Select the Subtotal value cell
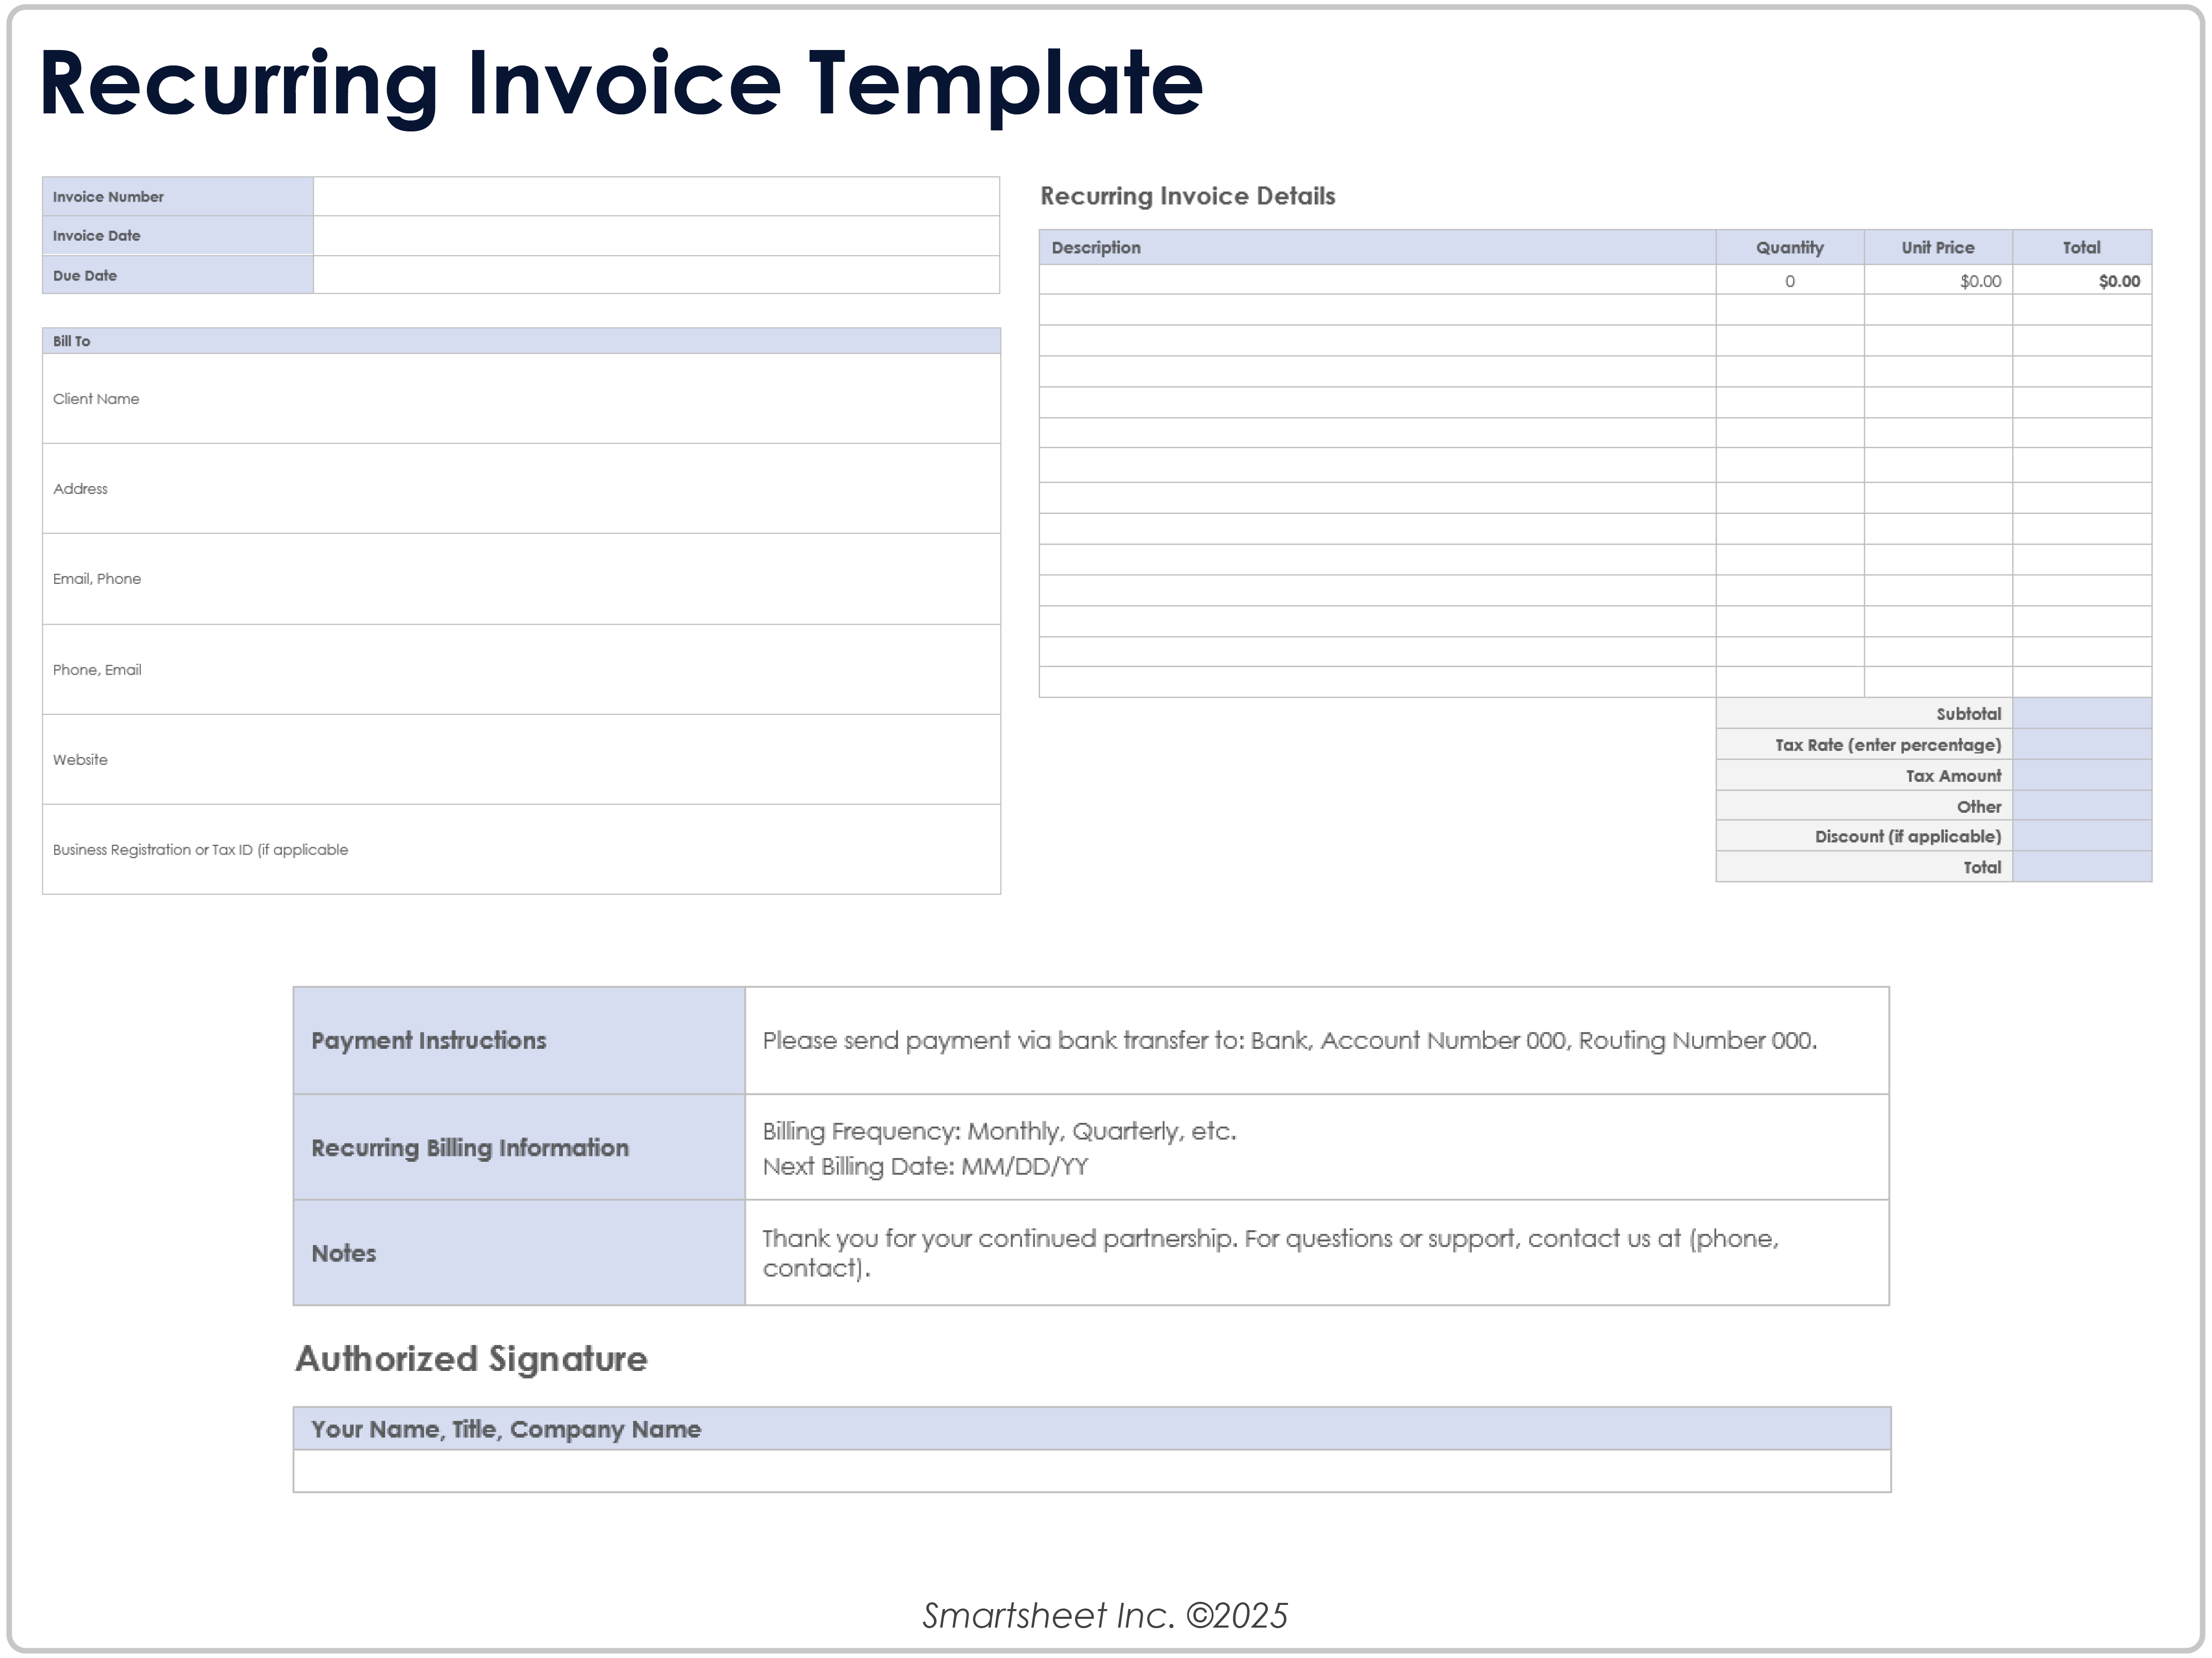The width and height of the screenshot is (2212, 1658). [x=2080, y=713]
